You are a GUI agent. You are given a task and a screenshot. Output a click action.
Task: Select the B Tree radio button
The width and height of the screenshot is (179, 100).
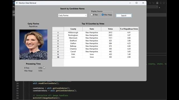[92, 15]
